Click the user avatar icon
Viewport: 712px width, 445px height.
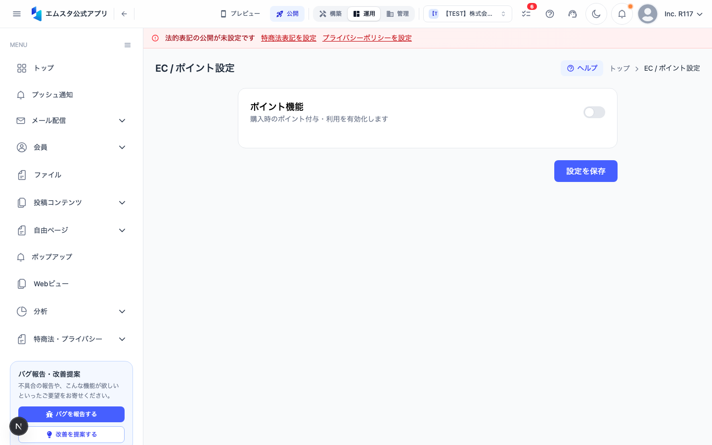pyautogui.click(x=648, y=14)
